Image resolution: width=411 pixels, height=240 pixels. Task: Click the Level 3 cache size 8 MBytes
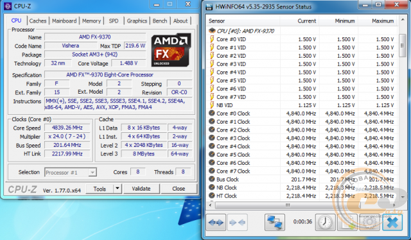(x=144, y=154)
